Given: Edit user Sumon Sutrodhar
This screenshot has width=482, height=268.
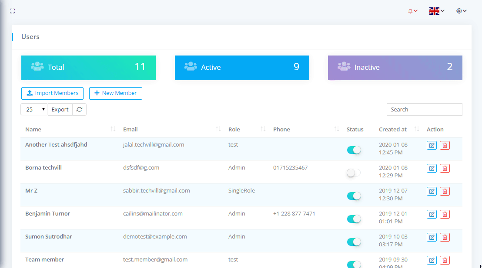Looking at the screenshot, I should [x=432, y=237].
